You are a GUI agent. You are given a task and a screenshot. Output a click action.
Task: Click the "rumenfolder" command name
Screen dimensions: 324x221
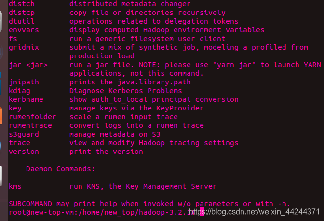(x=32, y=117)
